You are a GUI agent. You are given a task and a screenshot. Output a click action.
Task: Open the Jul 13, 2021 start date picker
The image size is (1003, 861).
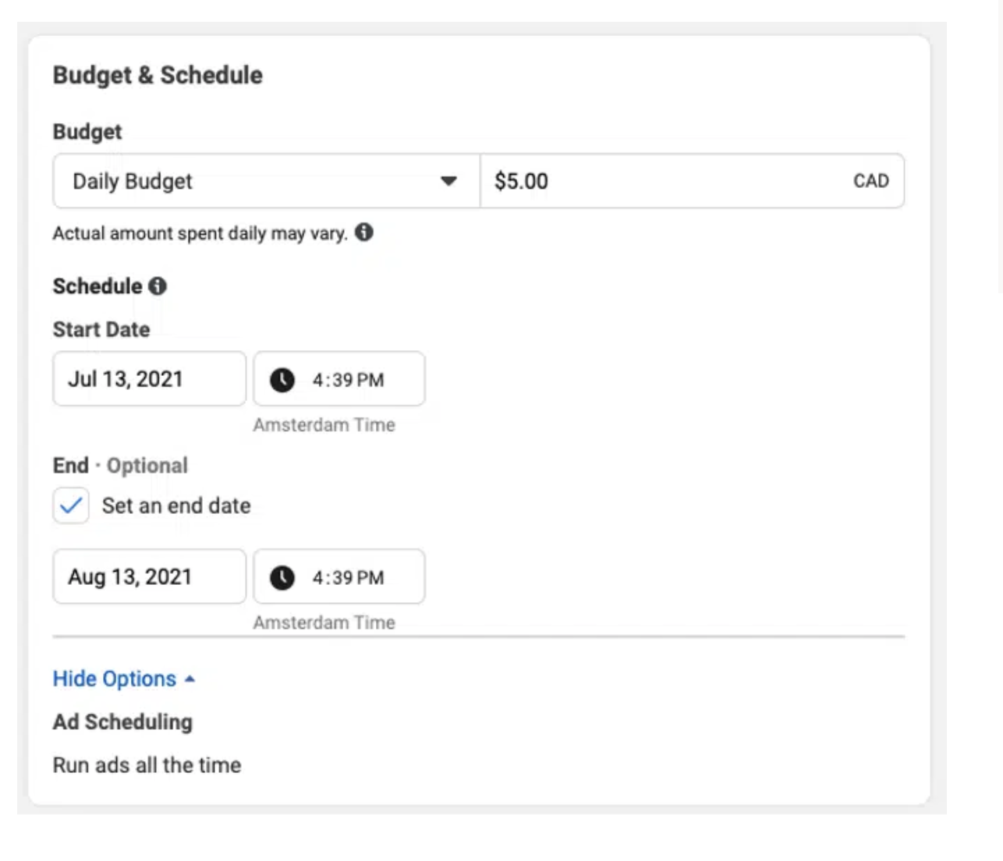tap(150, 379)
